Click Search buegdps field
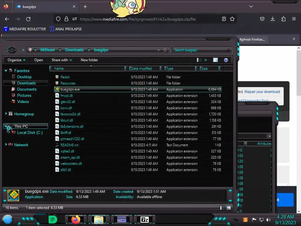 tap(202, 50)
